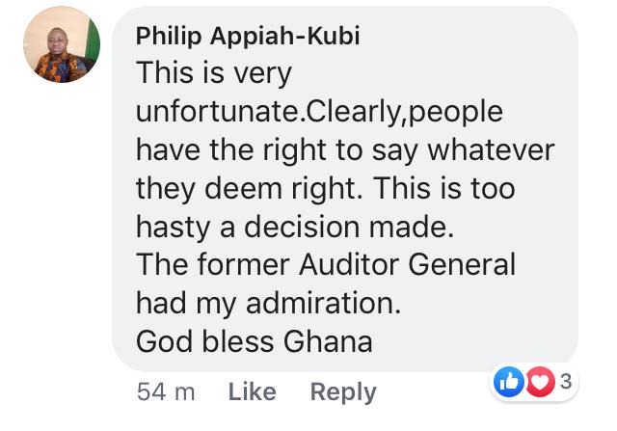This screenshot has height=431, width=617.
Task: View the reaction count of 3
Action: [565, 382]
